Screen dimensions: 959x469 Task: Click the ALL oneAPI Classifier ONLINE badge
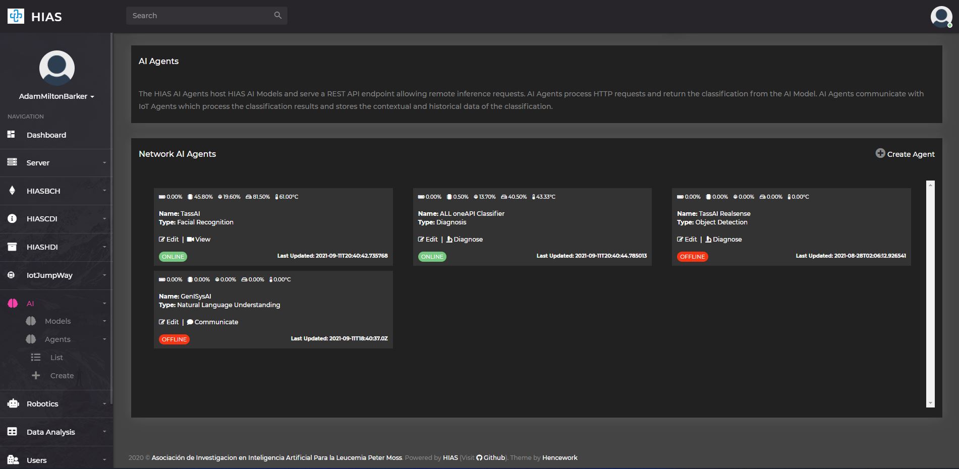pos(432,257)
